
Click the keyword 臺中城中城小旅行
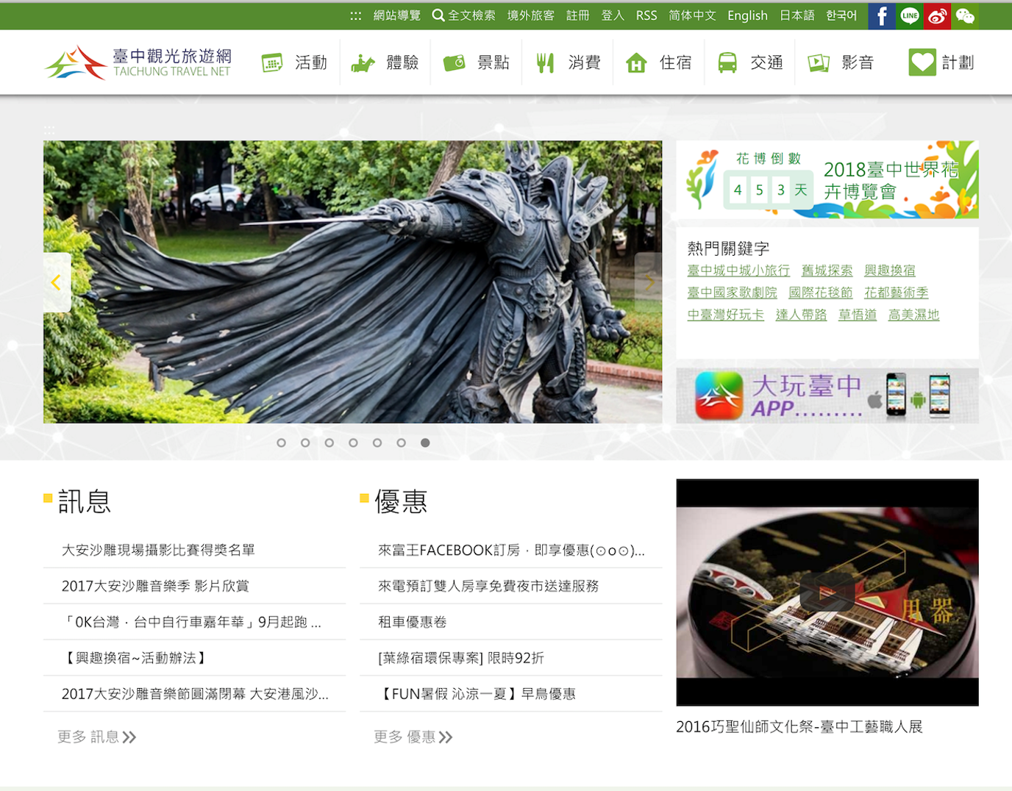click(738, 271)
